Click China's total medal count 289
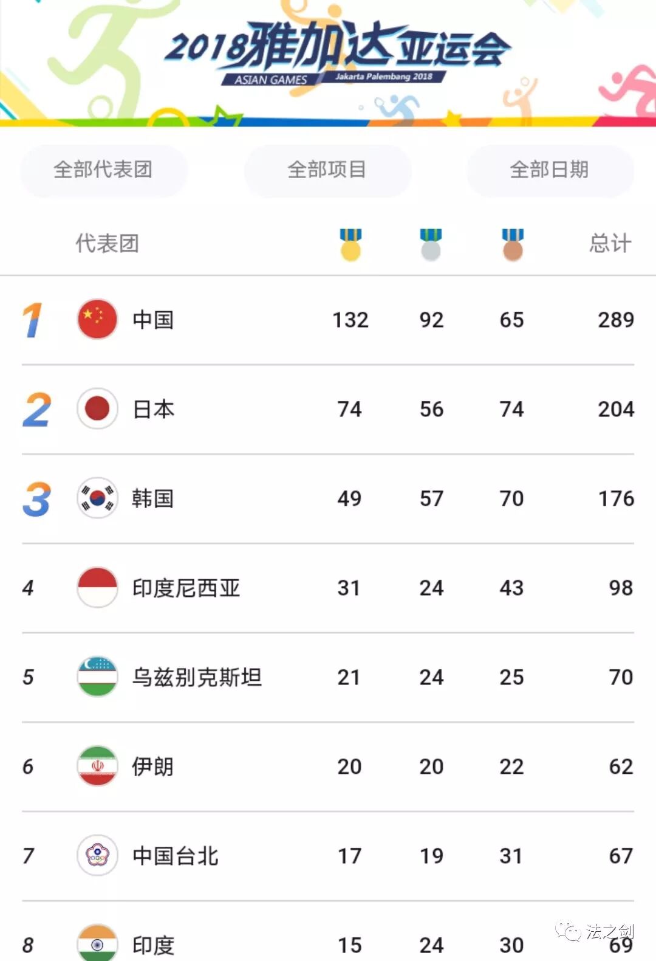 tap(615, 320)
